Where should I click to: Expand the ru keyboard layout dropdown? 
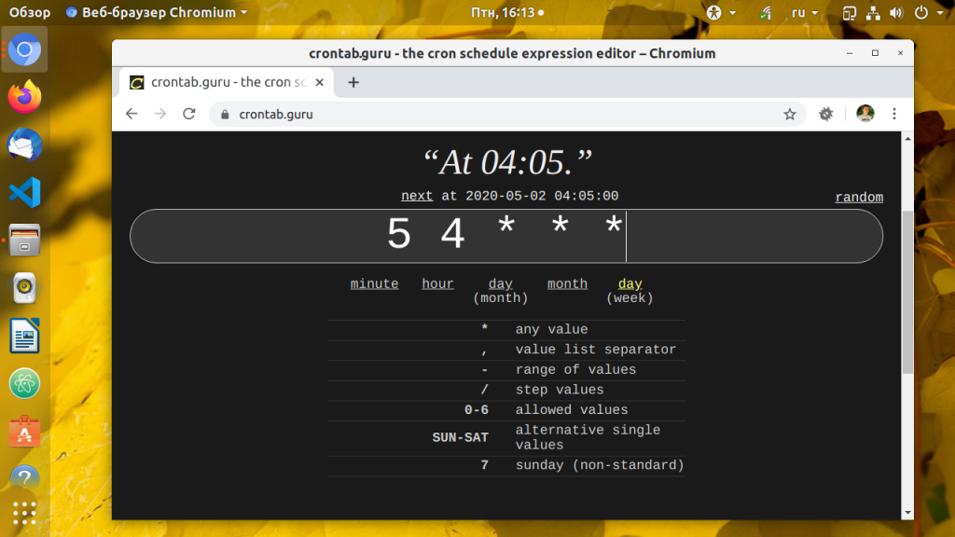point(804,13)
